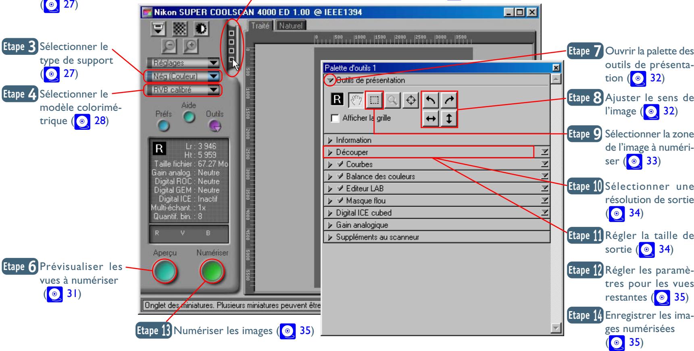694x351 pixels.
Task: Click the 'Gain analog. : Neutre' readout
Action: click(x=186, y=172)
